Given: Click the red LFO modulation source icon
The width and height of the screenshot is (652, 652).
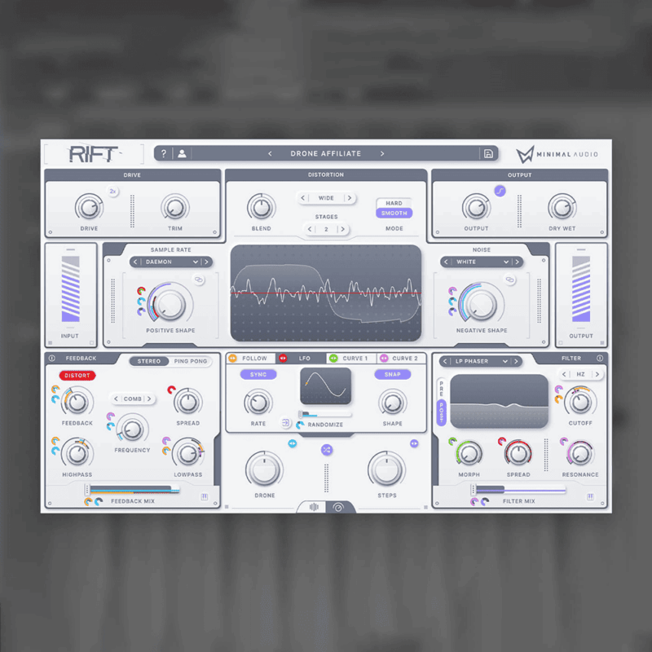Looking at the screenshot, I should (x=283, y=358).
